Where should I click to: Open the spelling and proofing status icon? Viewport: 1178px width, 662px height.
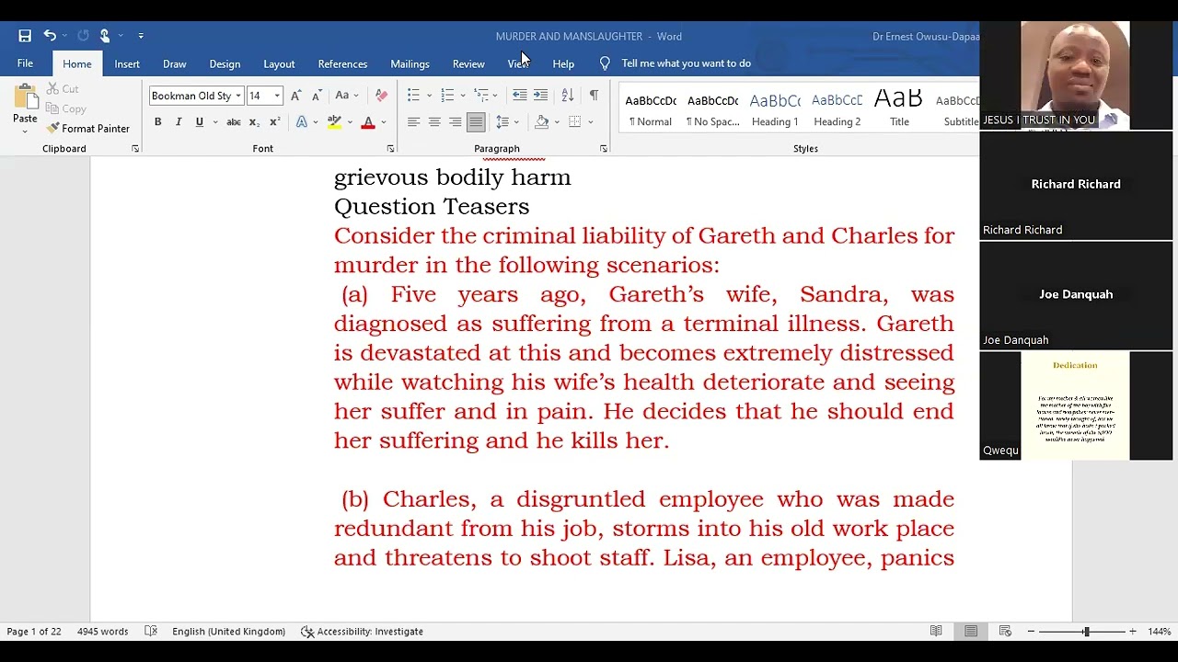click(x=151, y=632)
